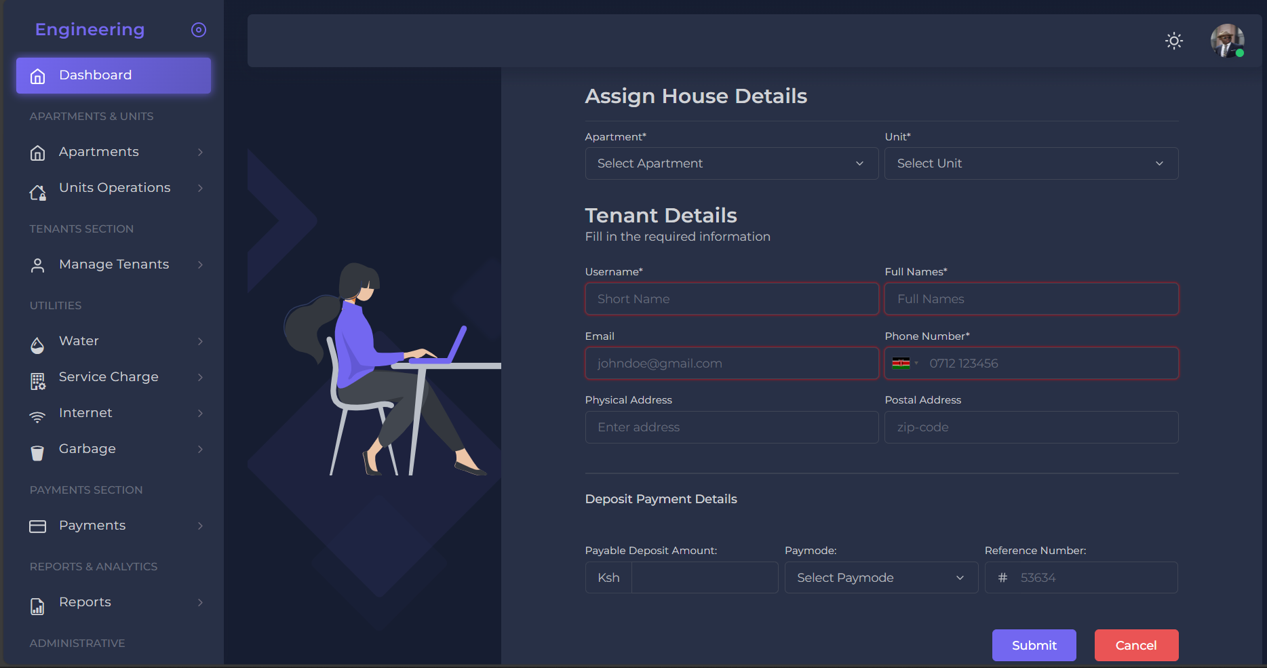
Task: Open the Select Paymode dropdown
Action: [x=880, y=577]
